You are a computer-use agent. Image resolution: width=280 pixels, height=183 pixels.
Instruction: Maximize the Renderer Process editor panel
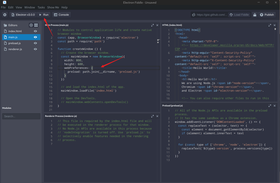click(152, 116)
